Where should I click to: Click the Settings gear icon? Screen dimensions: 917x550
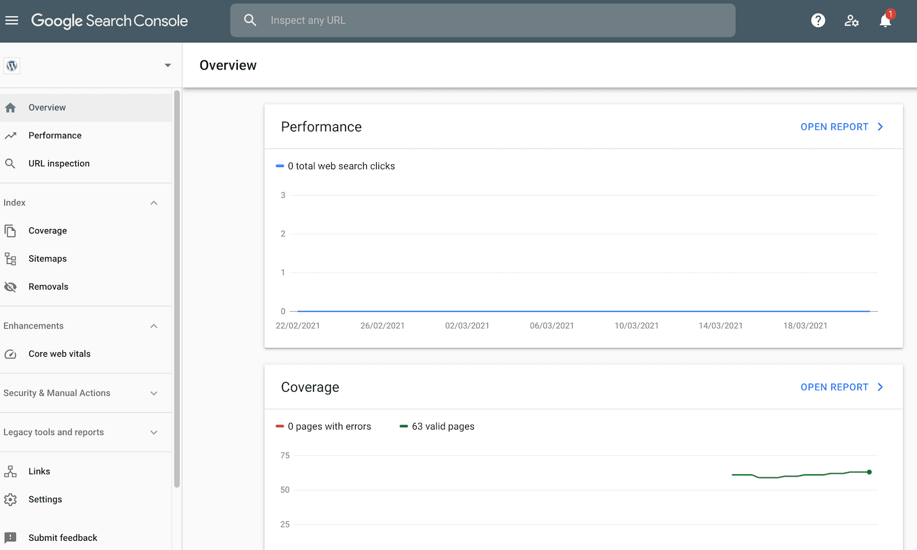click(10, 499)
